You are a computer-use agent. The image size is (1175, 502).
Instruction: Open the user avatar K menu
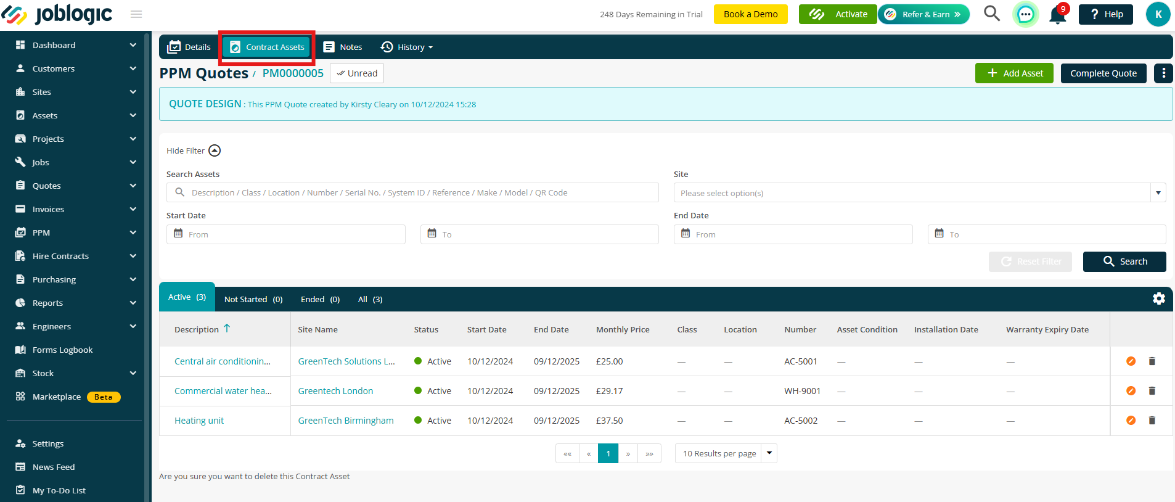point(1158,14)
